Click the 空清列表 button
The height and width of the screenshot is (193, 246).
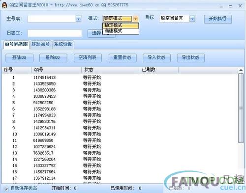pyautogui.click(x=88, y=58)
